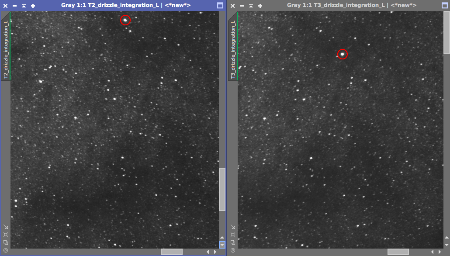The image size is (450, 256).
Task: Close the T2_drizzle_integration_L window
Action: 5,6
